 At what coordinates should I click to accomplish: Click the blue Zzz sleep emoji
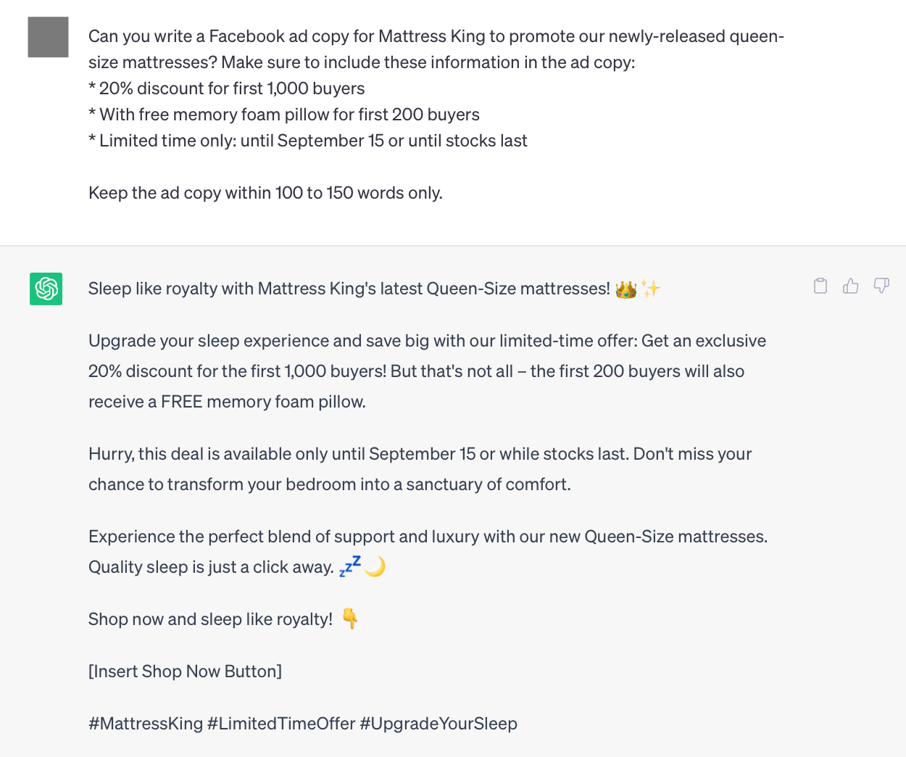[x=350, y=566]
